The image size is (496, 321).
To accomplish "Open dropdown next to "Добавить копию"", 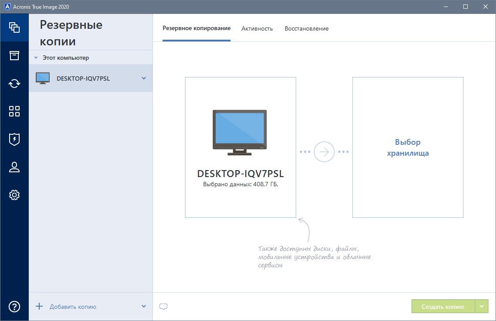I will (x=144, y=307).
